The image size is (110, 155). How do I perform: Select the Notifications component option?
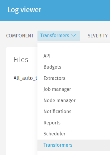74,112
